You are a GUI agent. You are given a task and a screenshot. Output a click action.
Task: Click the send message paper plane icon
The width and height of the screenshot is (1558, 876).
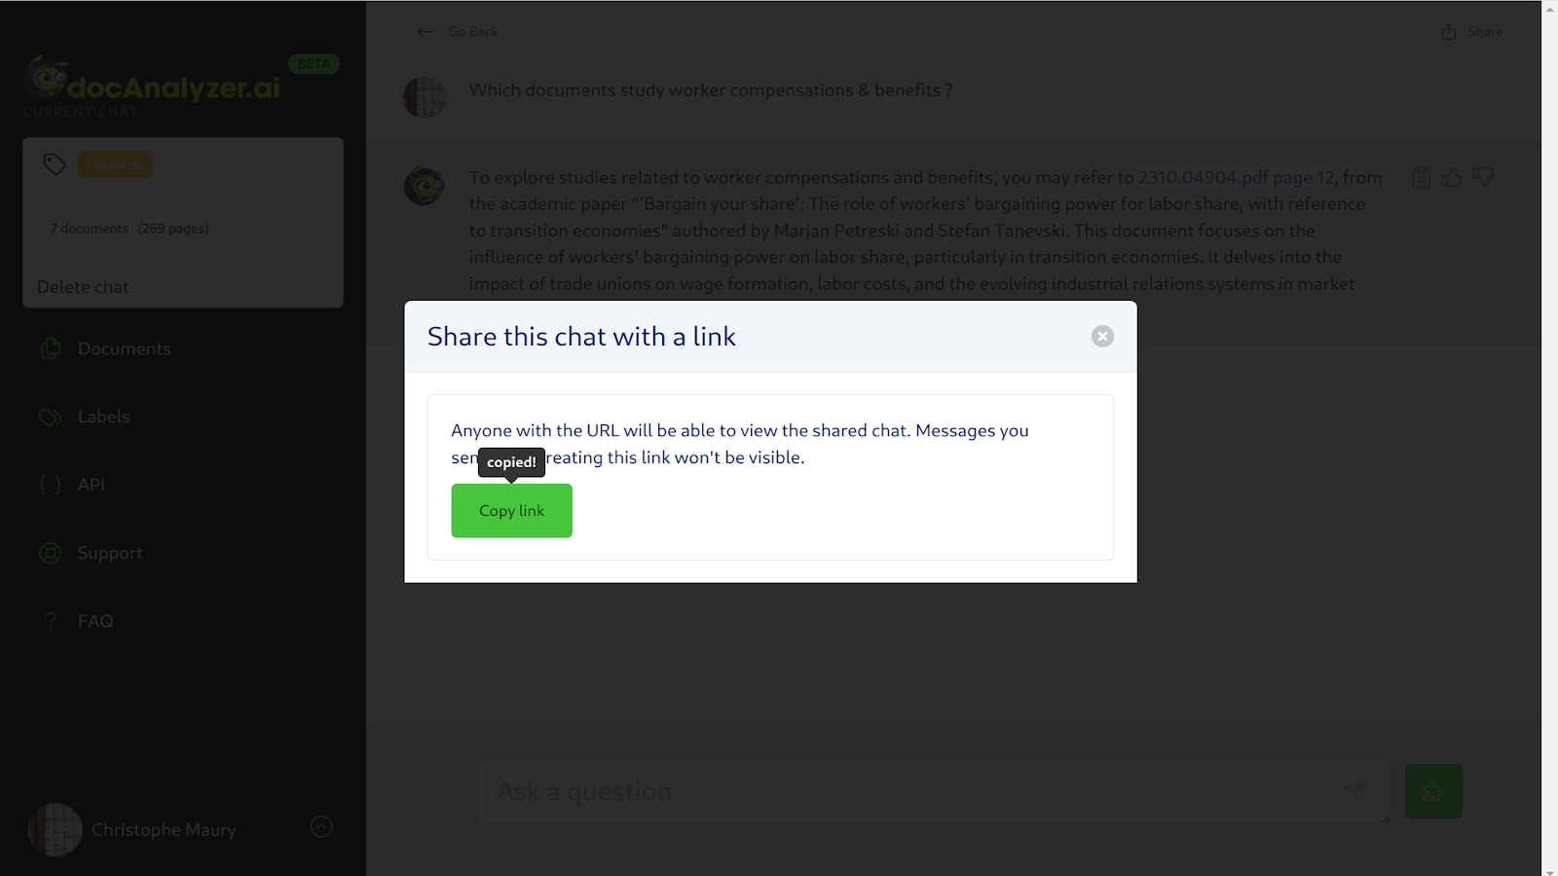click(1355, 791)
